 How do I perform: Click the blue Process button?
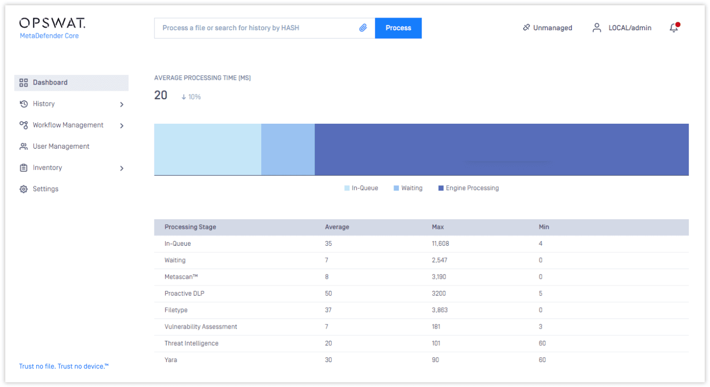[x=398, y=28]
